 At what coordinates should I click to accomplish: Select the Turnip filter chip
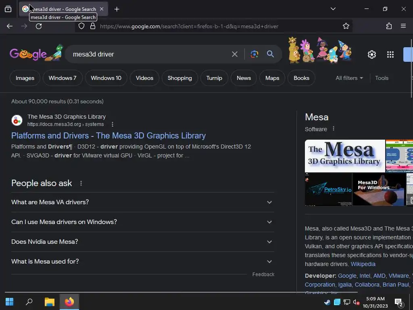214,78
